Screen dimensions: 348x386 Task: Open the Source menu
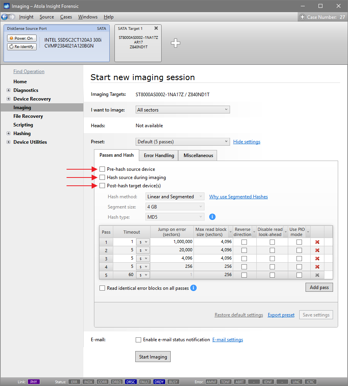click(46, 17)
